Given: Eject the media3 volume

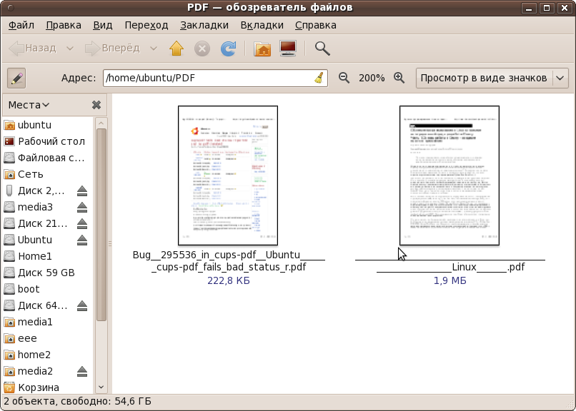Looking at the screenshot, I should tap(82, 207).
